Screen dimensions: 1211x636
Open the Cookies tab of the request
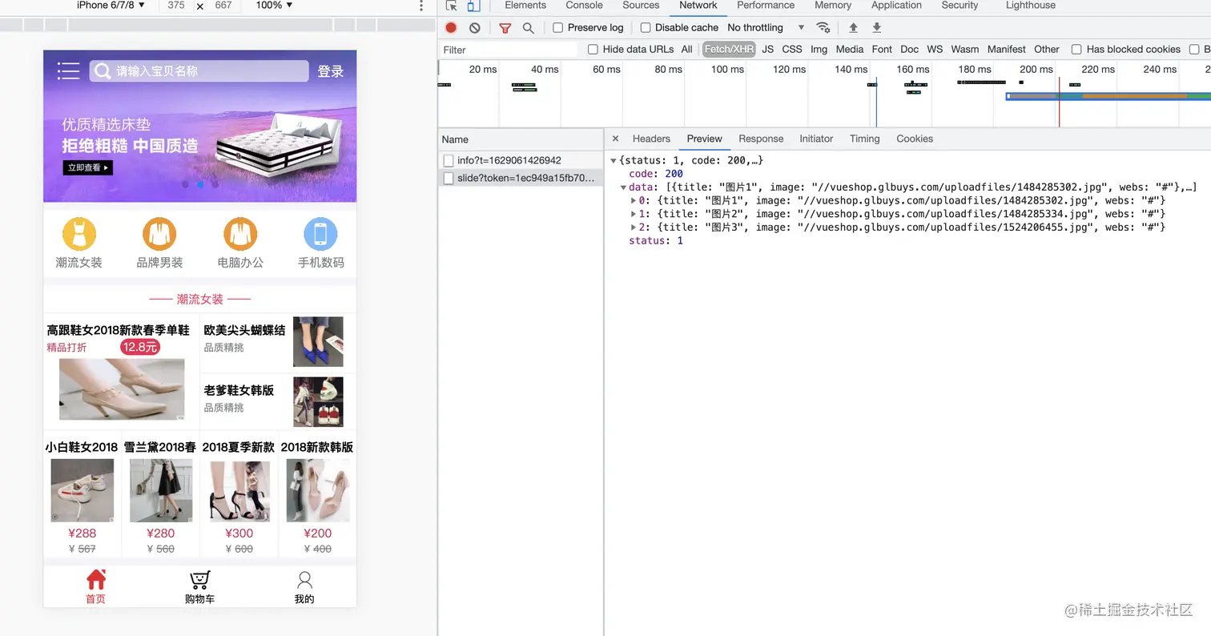[915, 139]
